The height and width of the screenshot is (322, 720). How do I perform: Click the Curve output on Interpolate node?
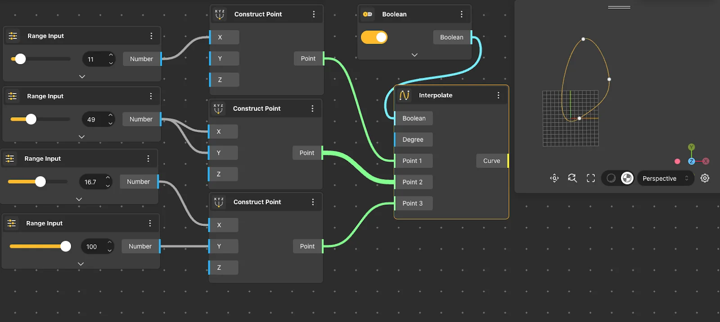coord(492,161)
